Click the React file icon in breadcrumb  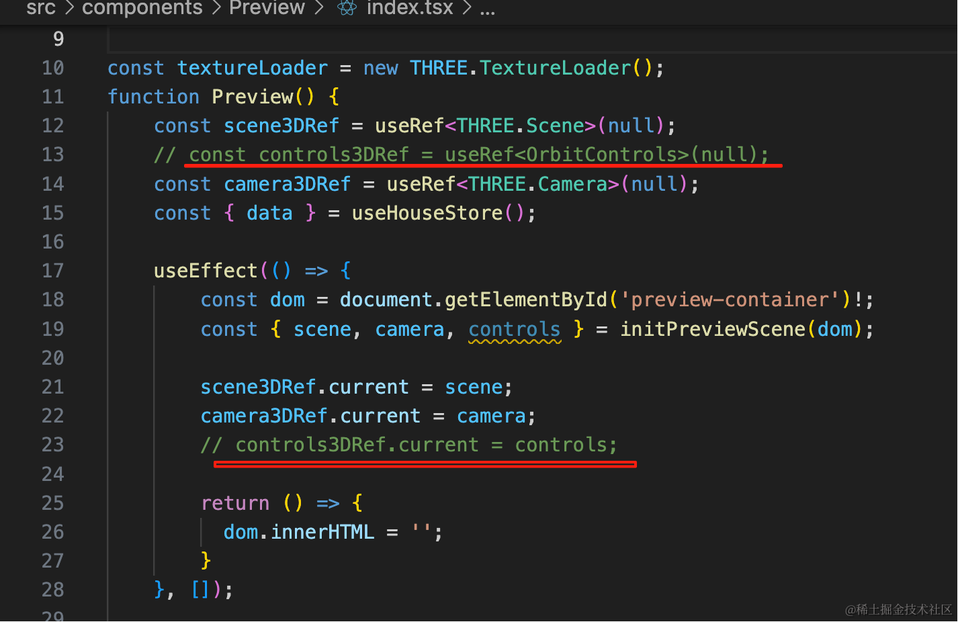pos(347,8)
